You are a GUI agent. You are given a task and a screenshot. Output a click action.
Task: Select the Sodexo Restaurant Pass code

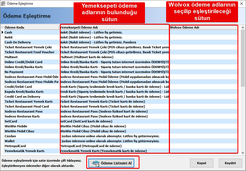tap(32, 111)
